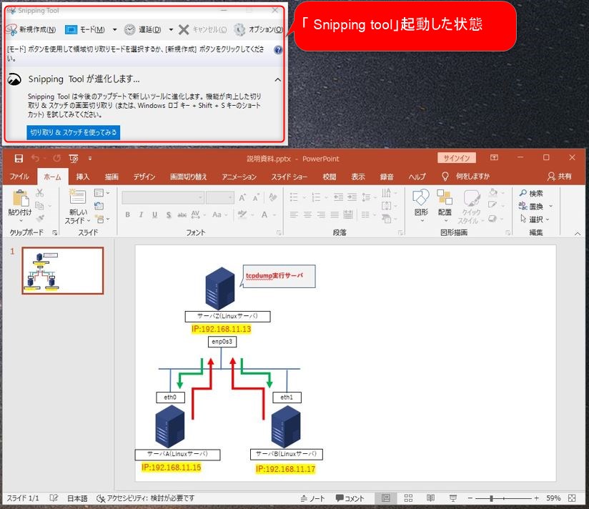The image size is (589, 509).
Task: Toggle Underline formatting
Action: point(155,214)
